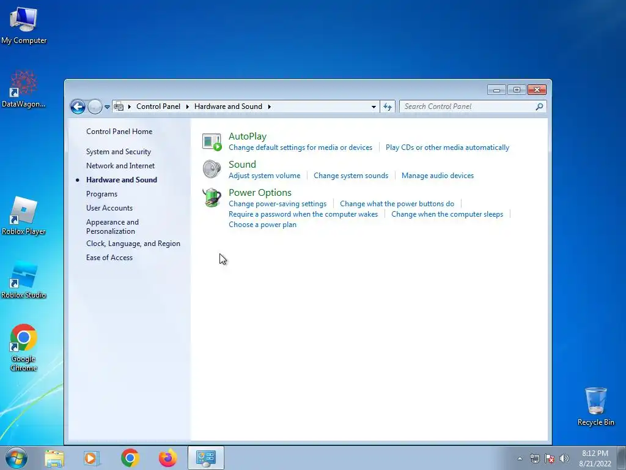Maximize the Control Panel window
This screenshot has height=470, width=626.
point(517,90)
